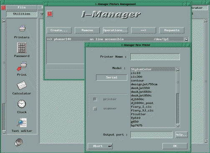
Task: Select StylusColor in the model list
Action: click(x=153, y=69)
